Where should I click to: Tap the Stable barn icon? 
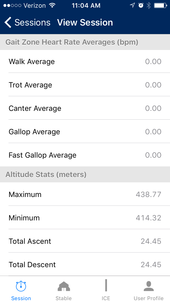click(x=63, y=286)
